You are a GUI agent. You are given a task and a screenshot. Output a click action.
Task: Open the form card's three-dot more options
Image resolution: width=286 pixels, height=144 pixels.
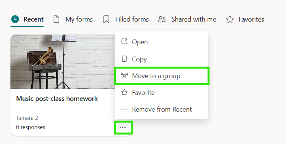pyautogui.click(x=123, y=127)
